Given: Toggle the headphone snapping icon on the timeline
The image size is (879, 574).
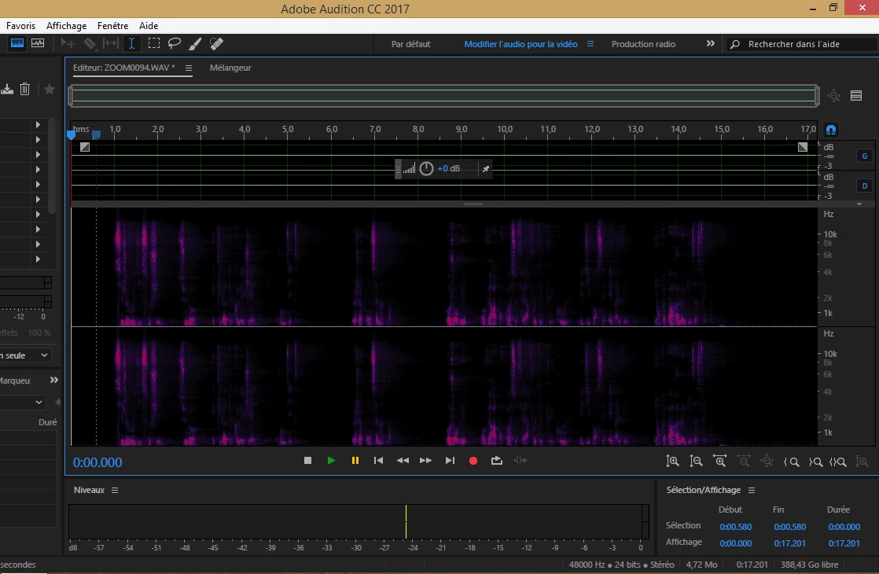Looking at the screenshot, I should tap(831, 130).
